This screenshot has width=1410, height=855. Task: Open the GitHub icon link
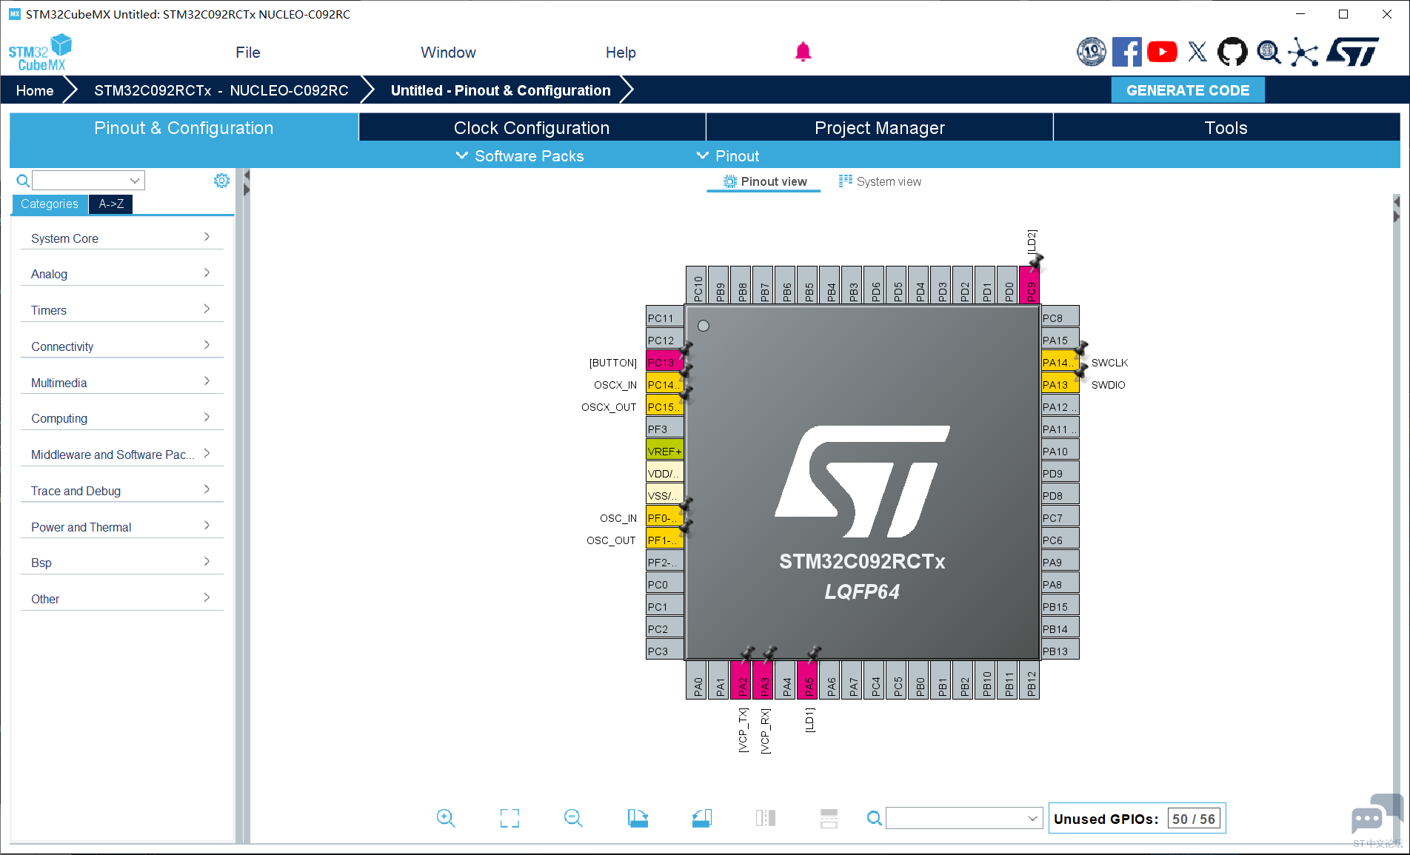pos(1232,52)
